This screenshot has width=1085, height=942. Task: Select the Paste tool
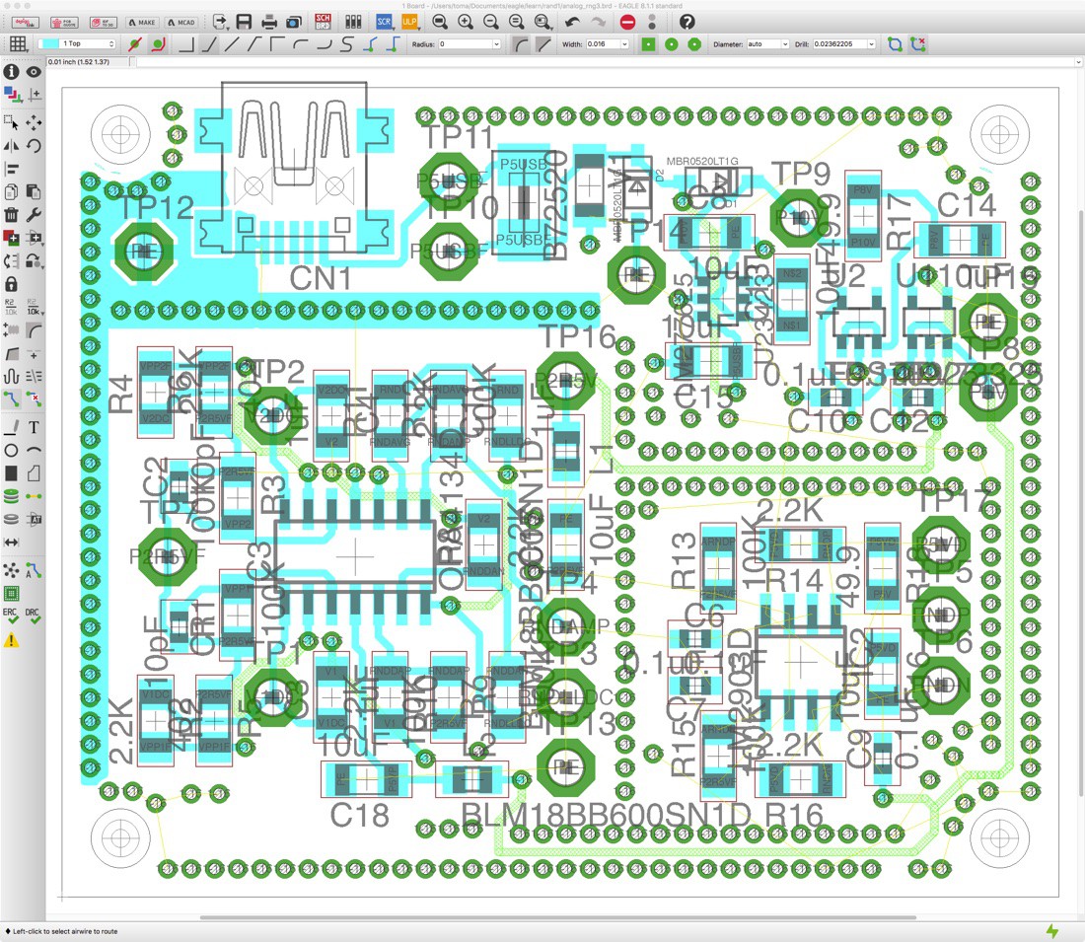click(x=34, y=191)
